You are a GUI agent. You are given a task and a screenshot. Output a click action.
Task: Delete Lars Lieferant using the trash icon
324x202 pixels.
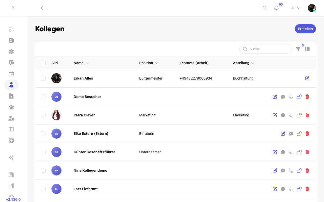pos(307,189)
